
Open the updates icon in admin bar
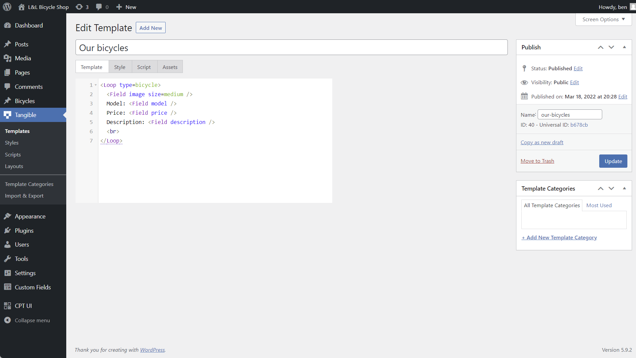click(79, 7)
